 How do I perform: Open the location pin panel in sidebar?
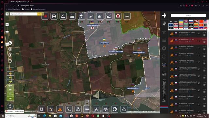click(x=164, y=24)
